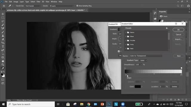Toggle Show Sampling Ring checkbox

77,6
